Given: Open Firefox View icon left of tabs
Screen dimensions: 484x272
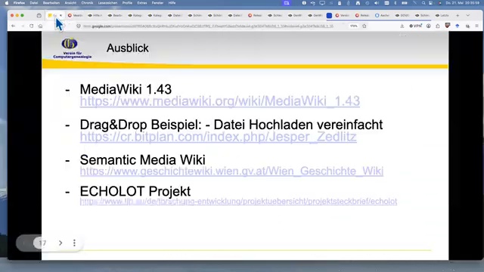Looking at the screenshot, I should click(x=39, y=15).
